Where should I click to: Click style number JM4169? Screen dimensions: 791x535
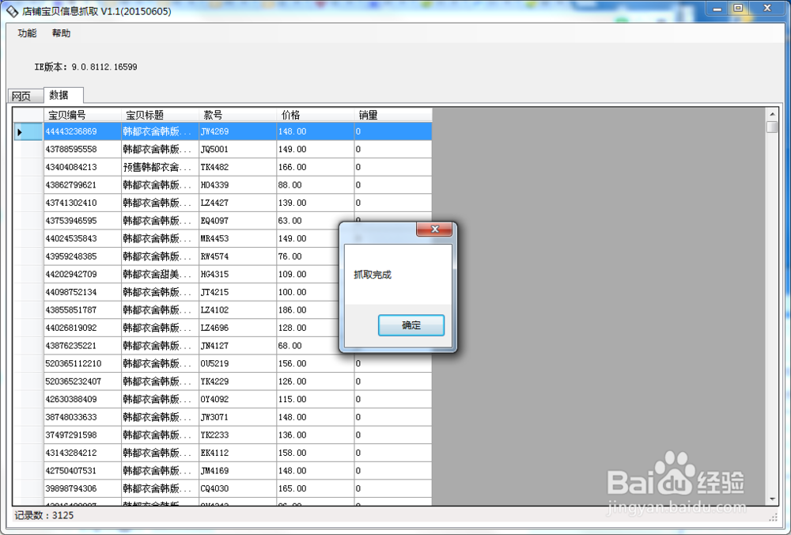(x=237, y=471)
